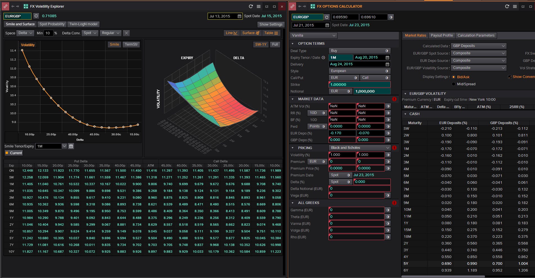Click the X button next to Regular dropdown
Screen dimensions: 535x278
(x=127, y=33)
